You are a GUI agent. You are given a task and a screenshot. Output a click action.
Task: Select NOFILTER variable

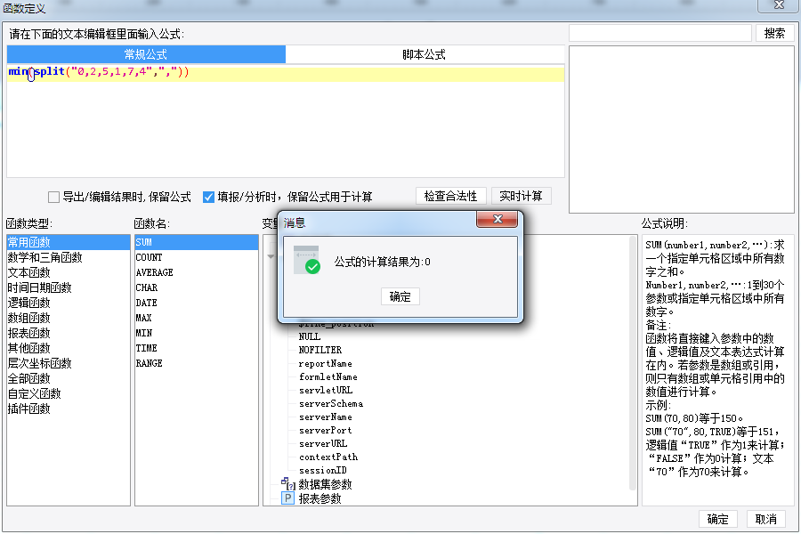pos(320,350)
